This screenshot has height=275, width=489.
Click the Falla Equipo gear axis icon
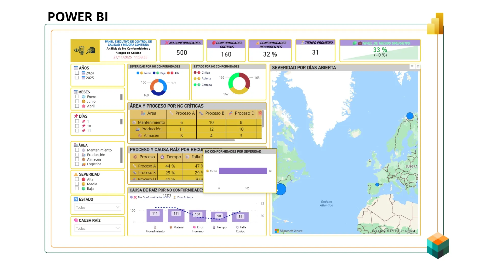click(x=237, y=227)
